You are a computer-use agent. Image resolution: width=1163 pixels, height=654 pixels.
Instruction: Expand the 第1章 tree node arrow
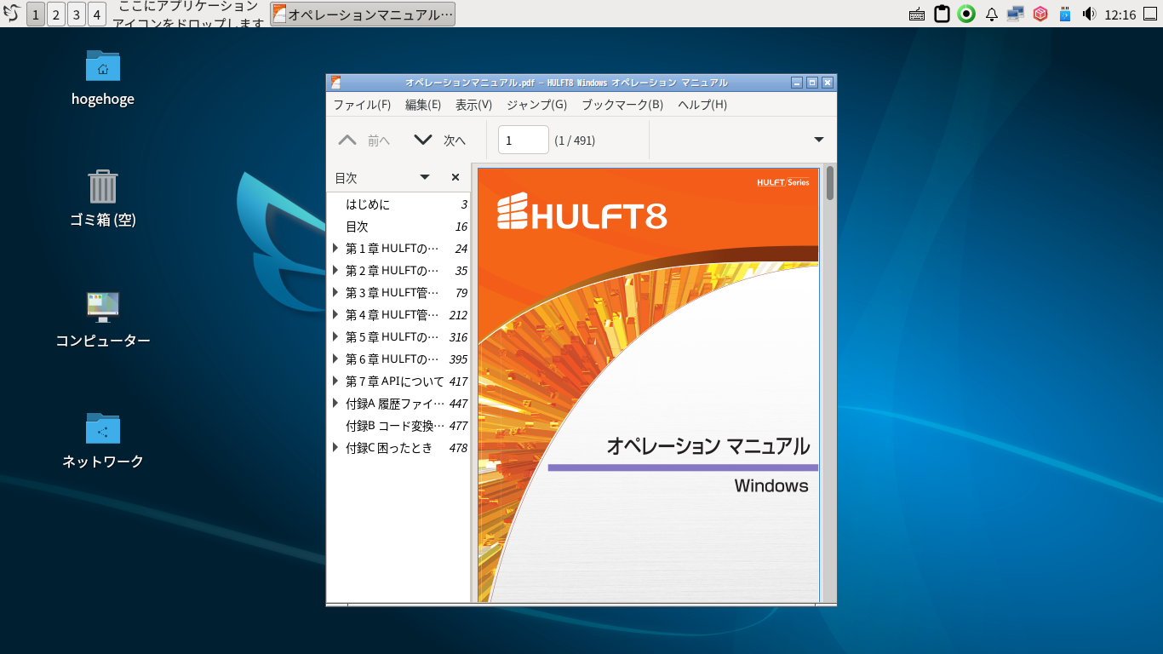tap(335, 249)
